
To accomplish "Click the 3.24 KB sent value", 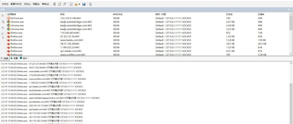I will coord(230,25).
